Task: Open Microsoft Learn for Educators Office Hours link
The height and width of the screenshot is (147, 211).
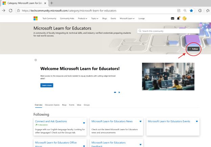Action: (56, 144)
